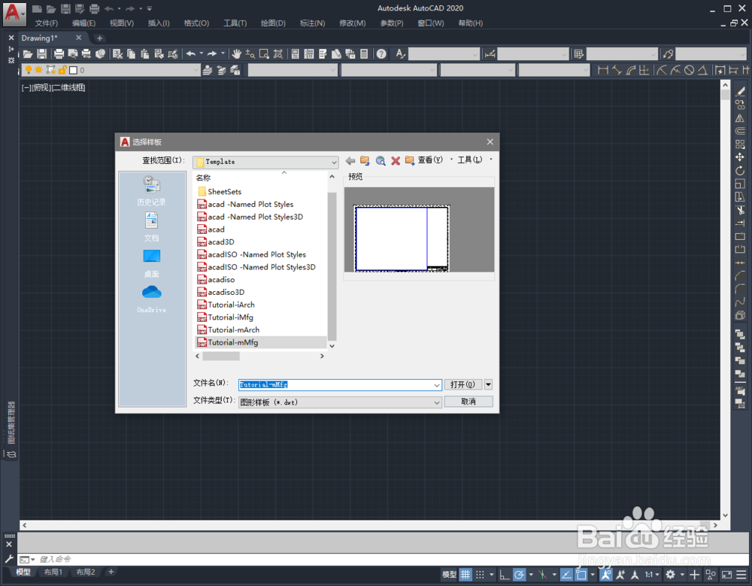This screenshot has width=752, height=586.
Task: Click the Open file toolbar icon
Action: coord(29,54)
